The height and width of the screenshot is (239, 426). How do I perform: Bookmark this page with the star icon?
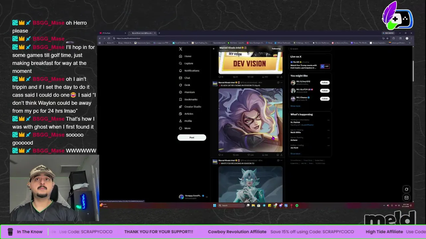point(387,39)
